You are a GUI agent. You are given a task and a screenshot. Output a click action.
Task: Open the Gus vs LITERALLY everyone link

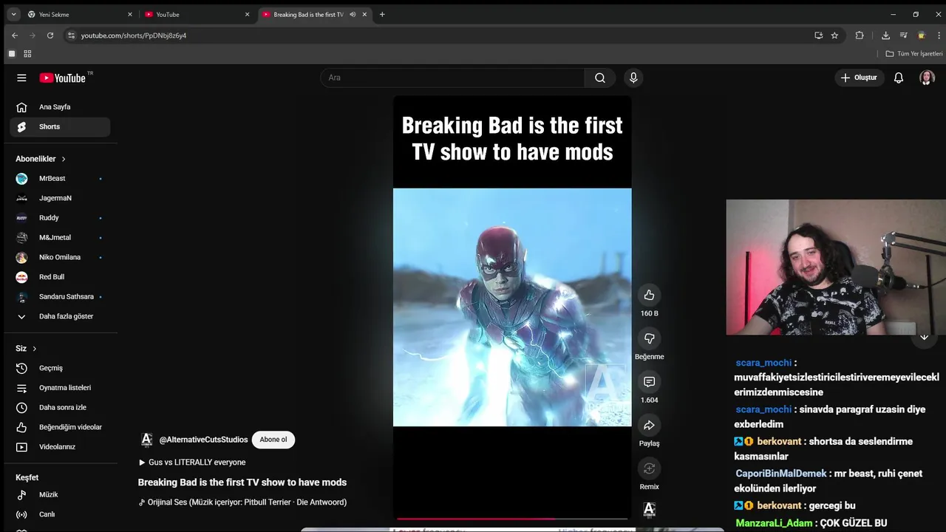192,463
